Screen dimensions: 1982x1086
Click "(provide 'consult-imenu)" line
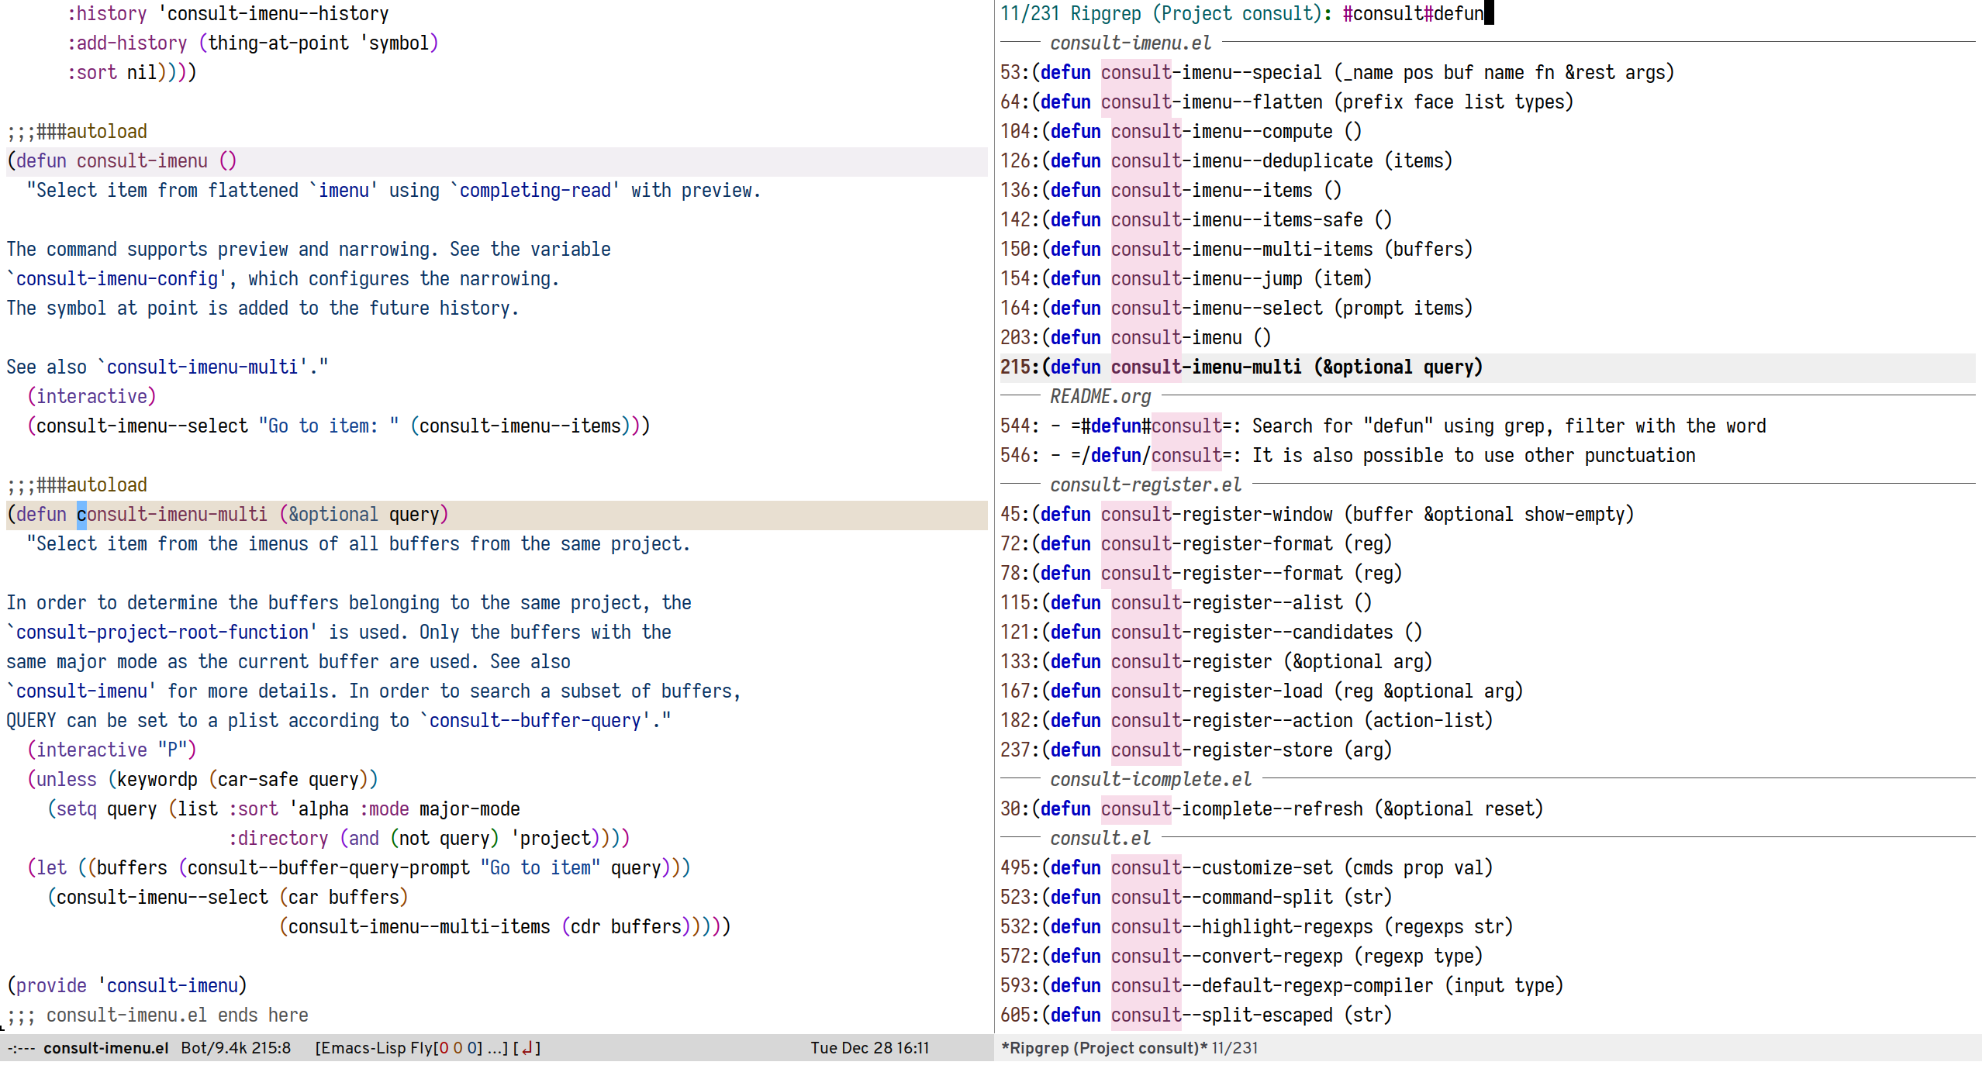click(x=127, y=985)
